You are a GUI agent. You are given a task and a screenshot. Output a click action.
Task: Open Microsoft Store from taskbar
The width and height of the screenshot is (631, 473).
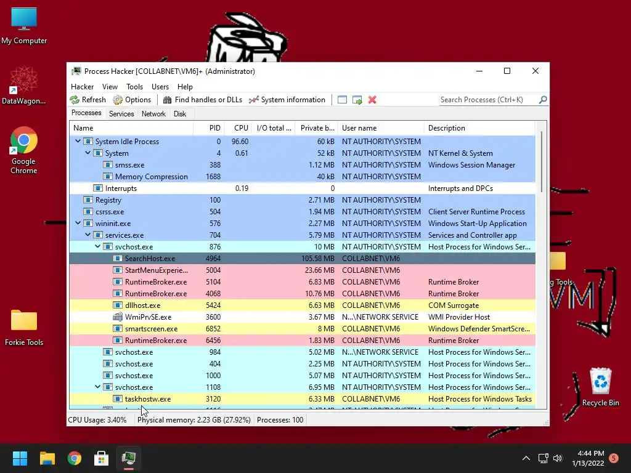click(102, 458)
